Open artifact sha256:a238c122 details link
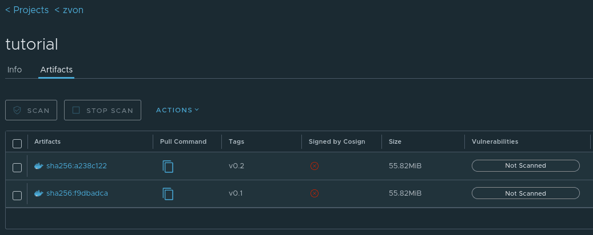Viewport: 593px width, 235px height. (77, 166)
